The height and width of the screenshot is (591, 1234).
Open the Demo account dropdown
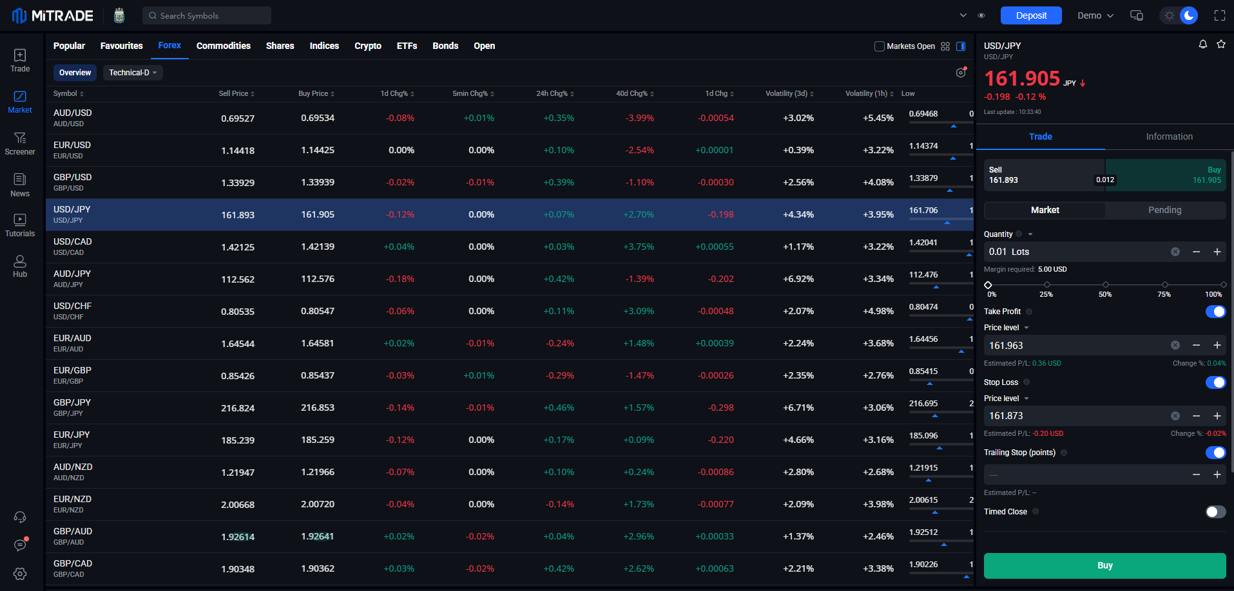[x=1095, y=15]
